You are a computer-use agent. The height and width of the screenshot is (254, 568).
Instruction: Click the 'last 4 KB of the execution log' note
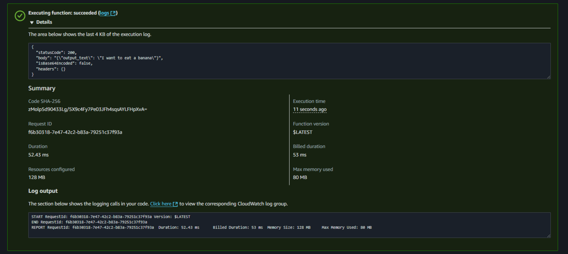pos(90,34)
